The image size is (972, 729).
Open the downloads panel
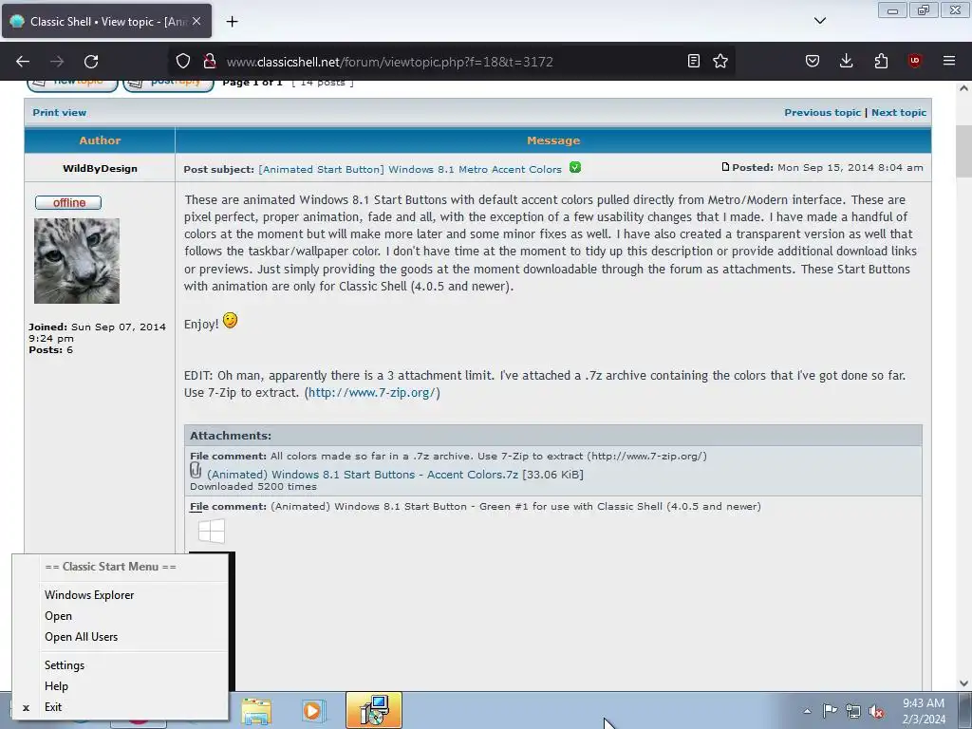coord(846,61)
